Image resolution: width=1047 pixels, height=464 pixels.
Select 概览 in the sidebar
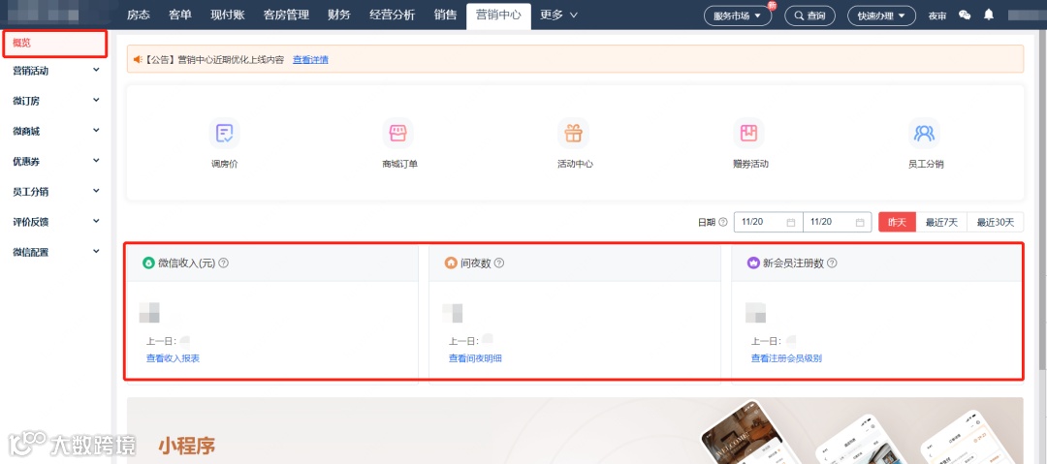54,44
